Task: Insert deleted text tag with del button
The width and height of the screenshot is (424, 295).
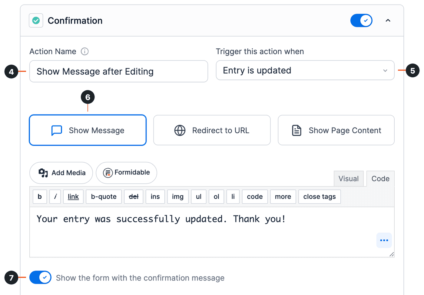Action: 134,197
